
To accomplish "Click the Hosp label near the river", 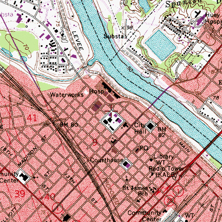I will pyautogui.click(x=97, y=91).
